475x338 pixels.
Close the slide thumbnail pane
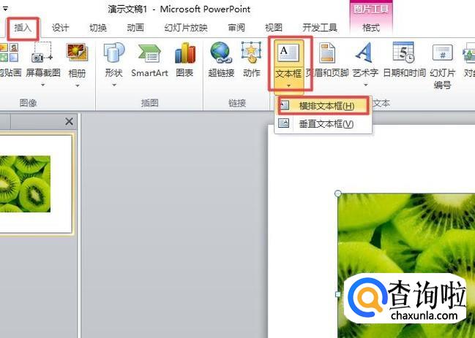(x=69, y=121)
